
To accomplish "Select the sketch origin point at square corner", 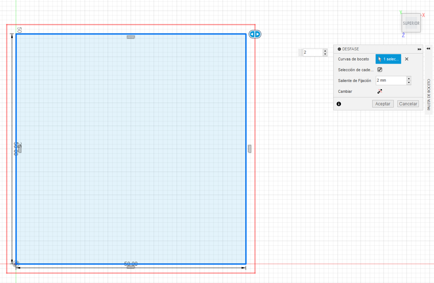I will pos(16,264).
